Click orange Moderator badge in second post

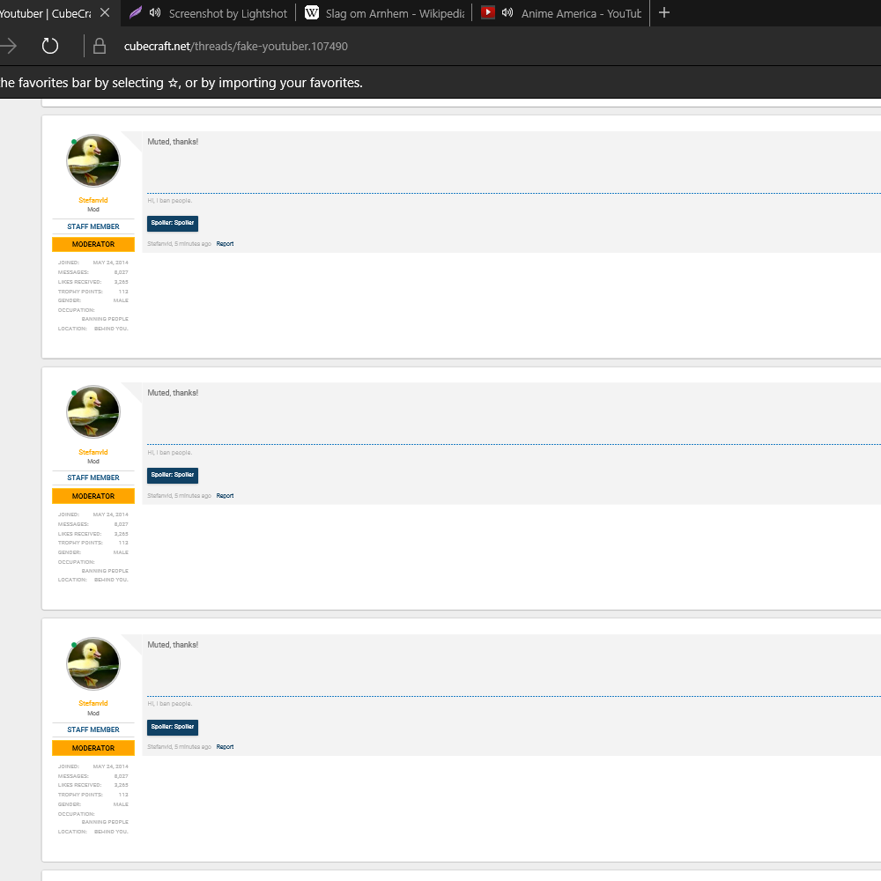point(93,496)
